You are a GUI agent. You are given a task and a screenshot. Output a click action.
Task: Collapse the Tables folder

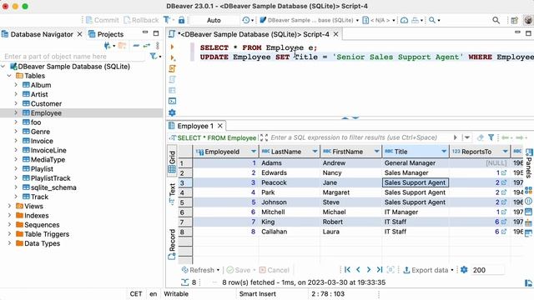point(9,76)
